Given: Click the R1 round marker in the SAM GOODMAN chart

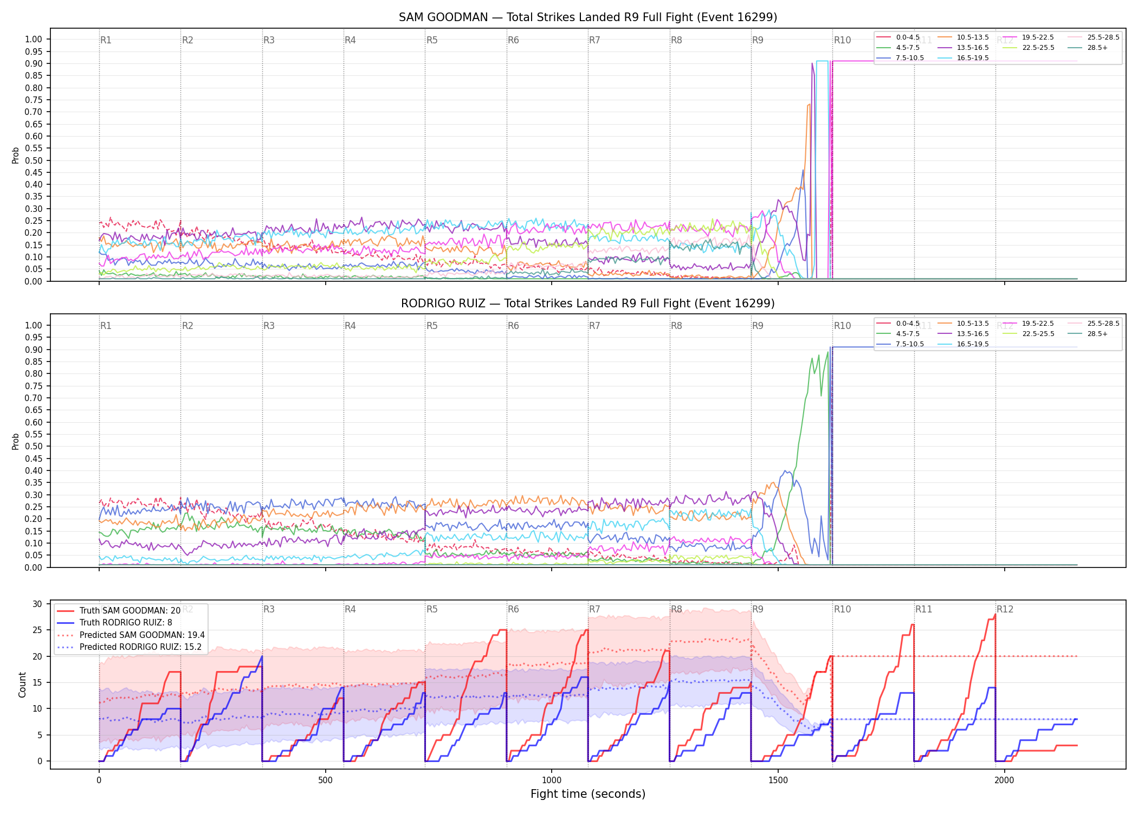Looking at the screenshot, I should coord(106,40).
